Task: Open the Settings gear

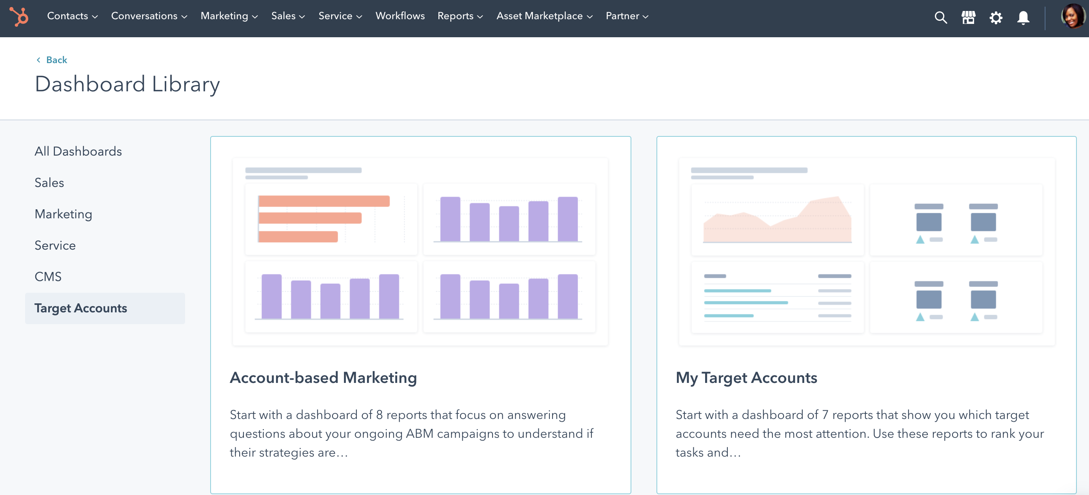Action: [996, 18]
